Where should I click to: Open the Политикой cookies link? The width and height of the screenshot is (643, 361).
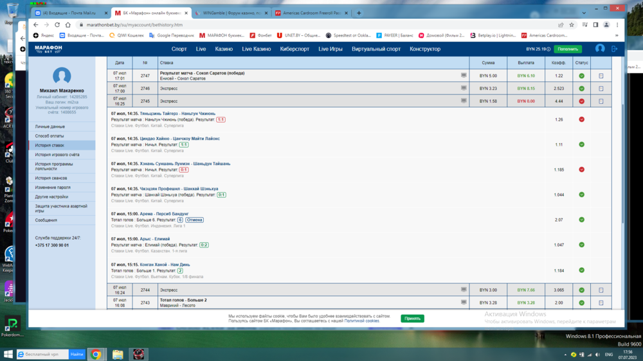pyautogui.click(x=361, y=321)
